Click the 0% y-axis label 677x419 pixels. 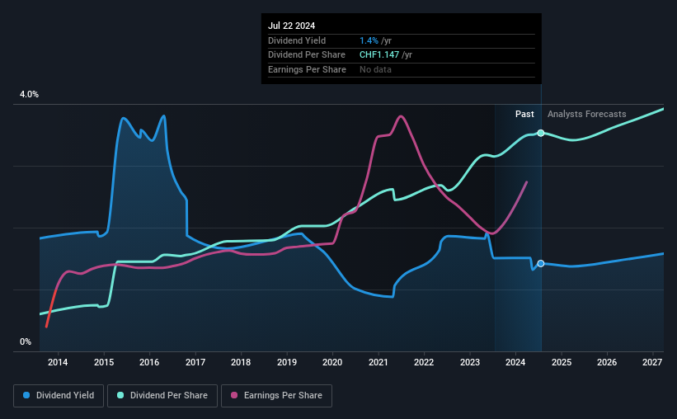[x=26, y=341]
